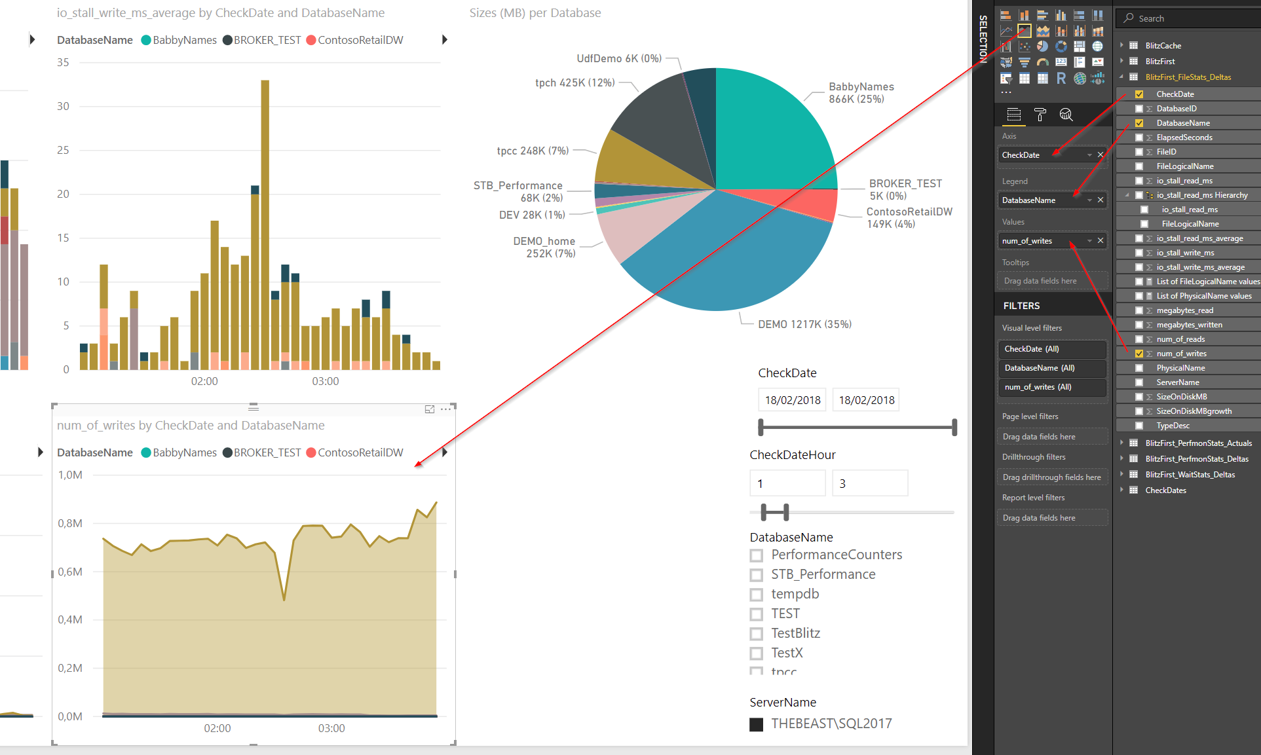This screenshot has height=755, width=1261.
Task: Pick the 100% stacked column chart icon
Action: (1098, 15)
